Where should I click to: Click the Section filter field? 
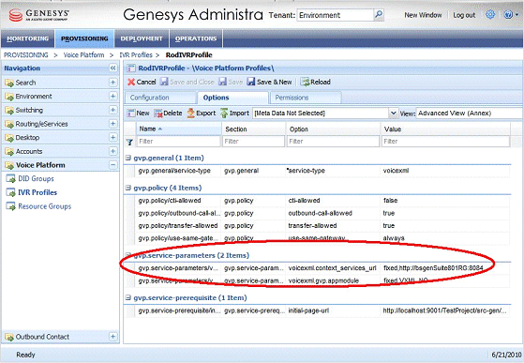[x=254, y=142]
